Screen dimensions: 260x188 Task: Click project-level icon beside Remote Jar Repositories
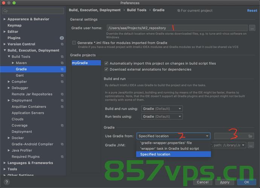point(62,94)
